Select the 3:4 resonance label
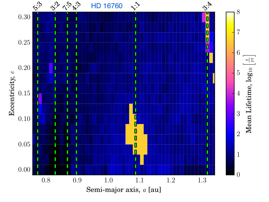 [x=207, y=6]
